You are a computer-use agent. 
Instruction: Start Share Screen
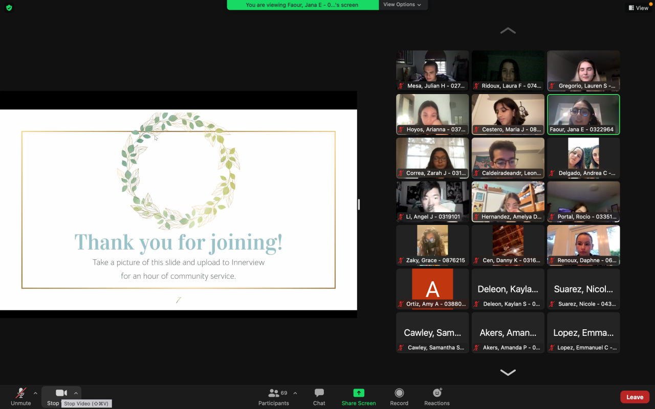click(x=359, y=396)
